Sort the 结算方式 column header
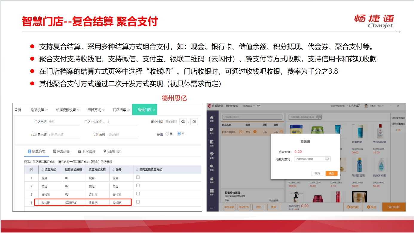This screenshot has width=414, height=233. (x=42, y=169)
